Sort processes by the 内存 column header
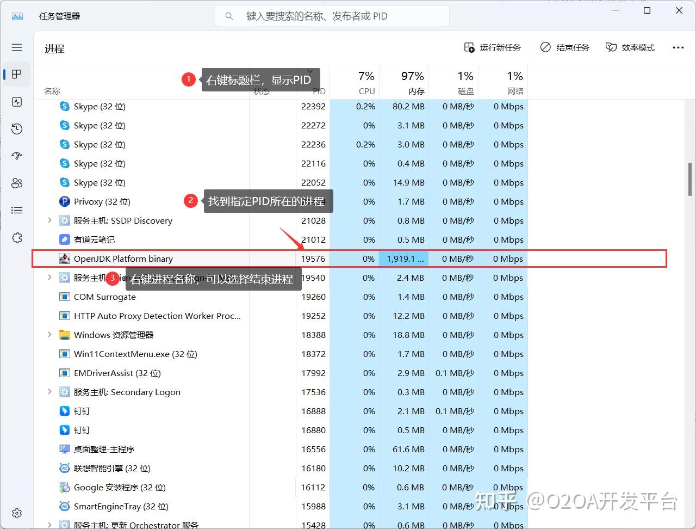The image size is (696, 529). (x=404, y=83)
